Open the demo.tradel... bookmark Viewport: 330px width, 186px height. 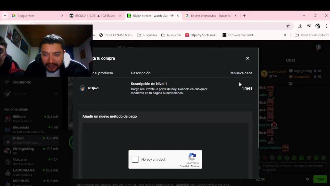239,35
